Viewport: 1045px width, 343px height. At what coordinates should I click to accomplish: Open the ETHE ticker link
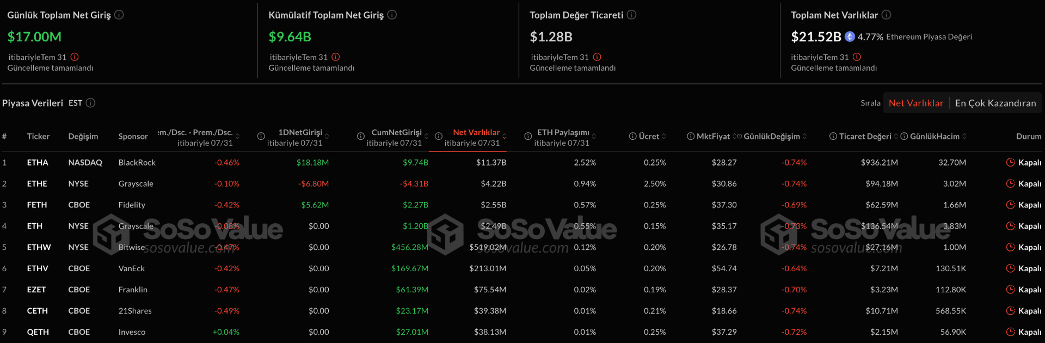coord(37,183)
